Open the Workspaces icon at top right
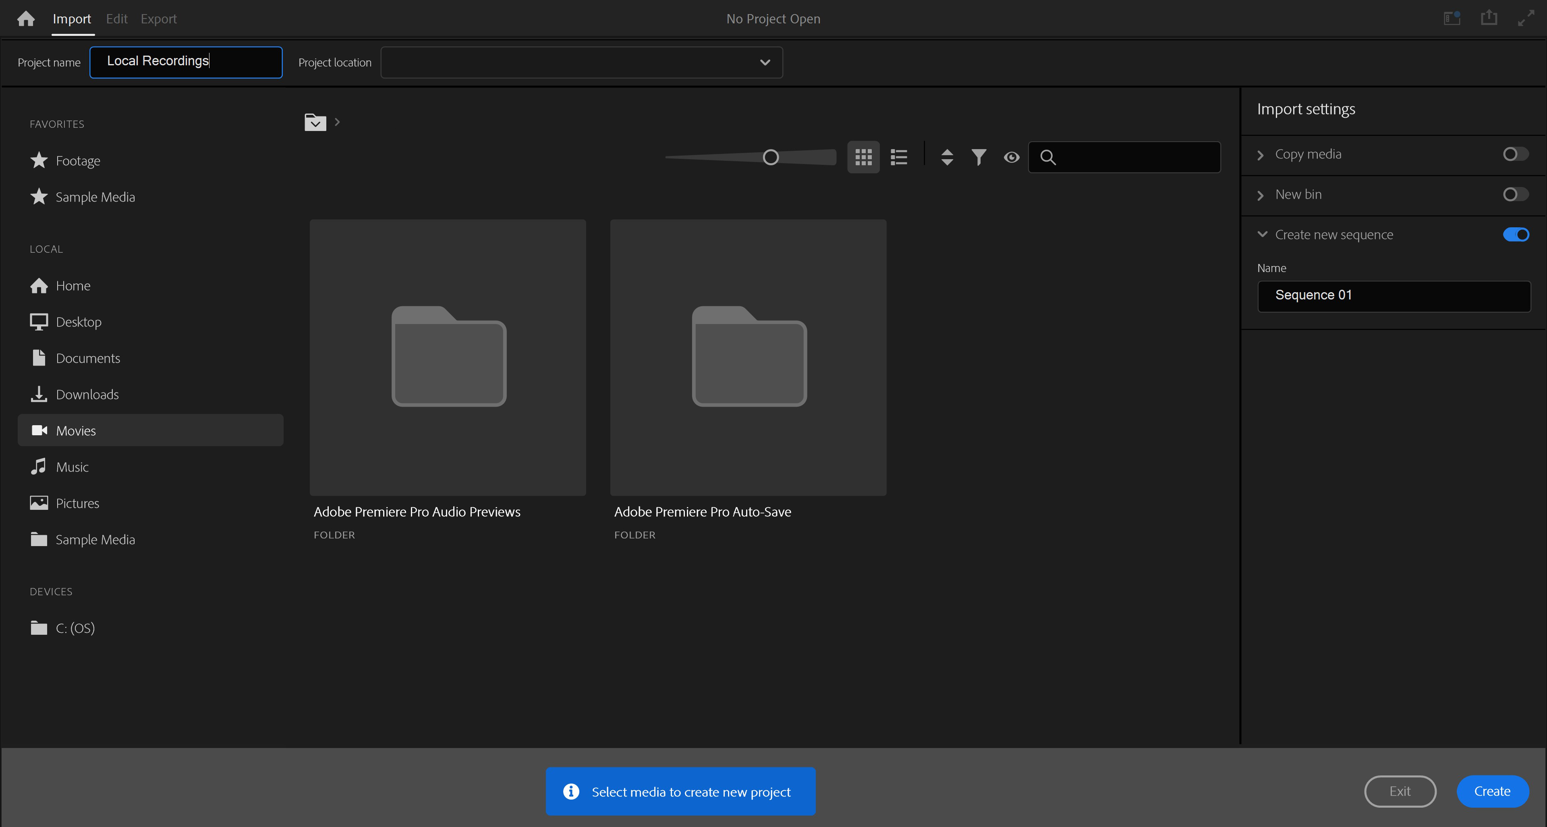This screenshot has height=827, width=1547. [1452, 19]
